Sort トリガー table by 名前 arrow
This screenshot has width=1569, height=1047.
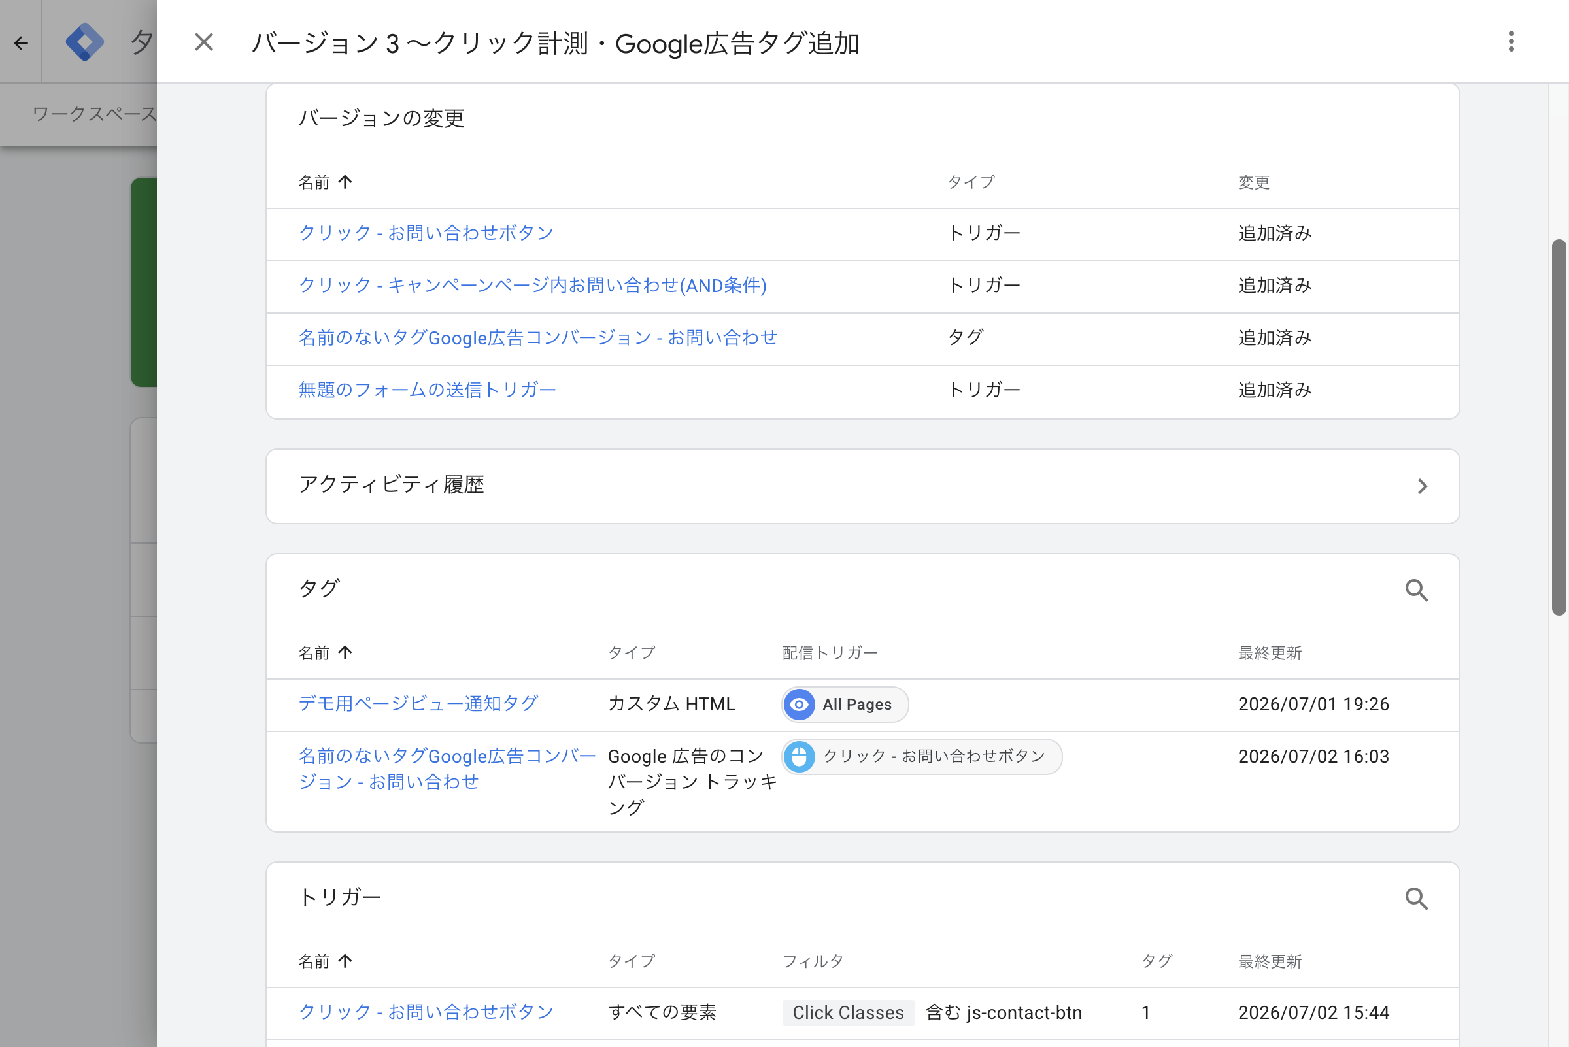[x=345, y=961]
